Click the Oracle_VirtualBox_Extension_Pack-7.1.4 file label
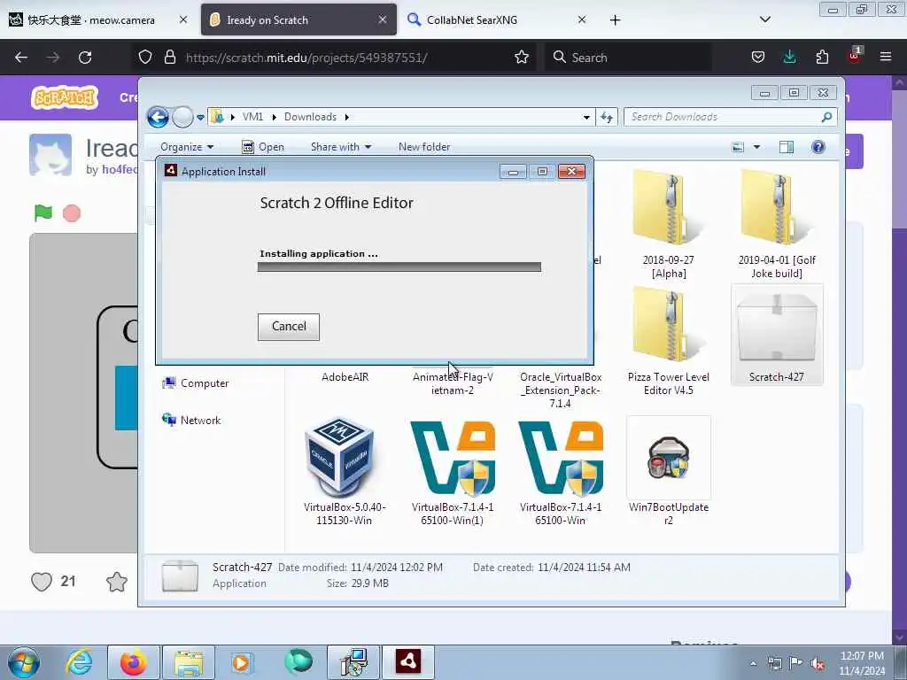 (560, 390)
